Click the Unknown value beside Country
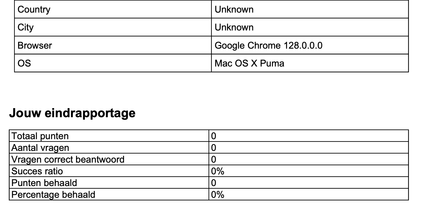The image size is (423, 218). [x=234, y=9]
